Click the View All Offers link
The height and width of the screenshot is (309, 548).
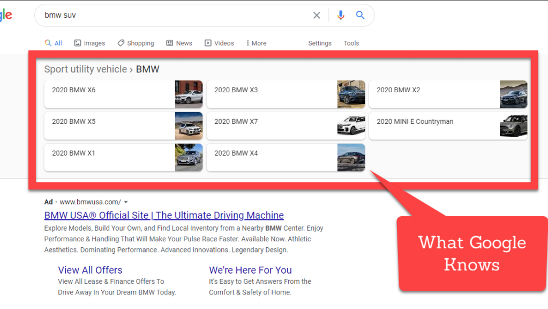point(90,270)
